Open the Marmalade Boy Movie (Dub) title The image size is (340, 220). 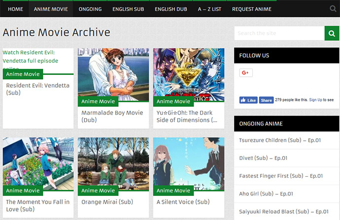(112, 116)
